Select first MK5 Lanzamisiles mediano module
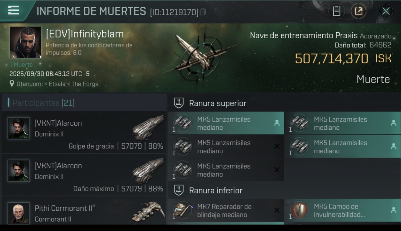Image resolution: width=401 pixels, height=231 pixels. coord(226,123)
